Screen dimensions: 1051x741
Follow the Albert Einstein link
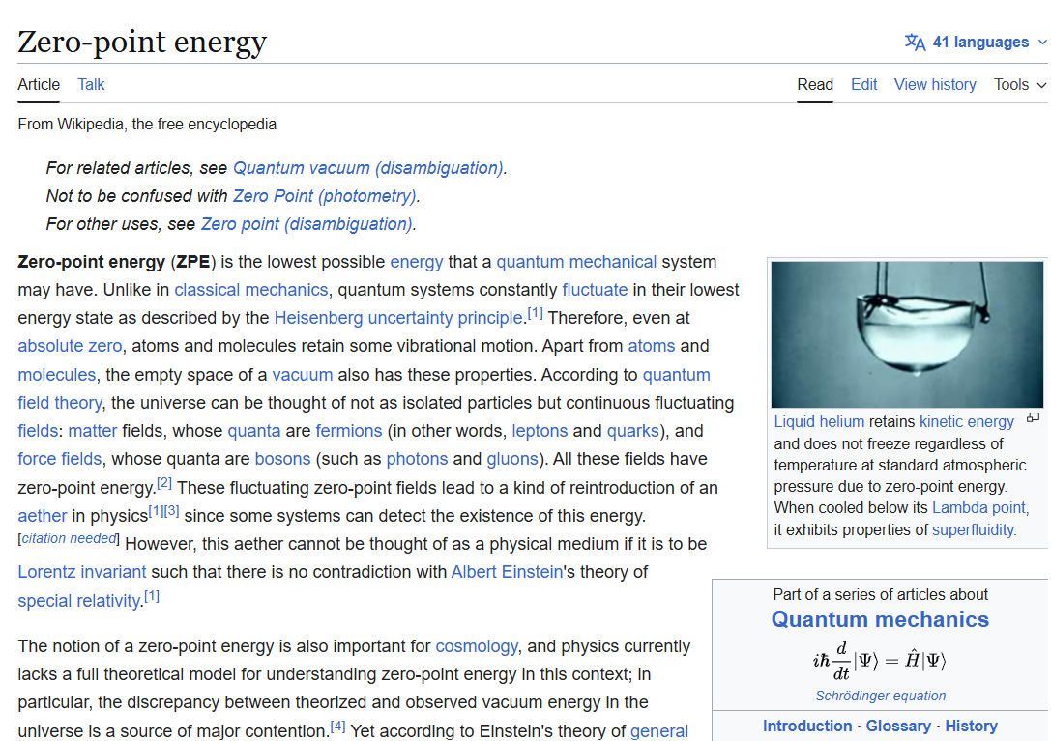[x=507, y=572]
